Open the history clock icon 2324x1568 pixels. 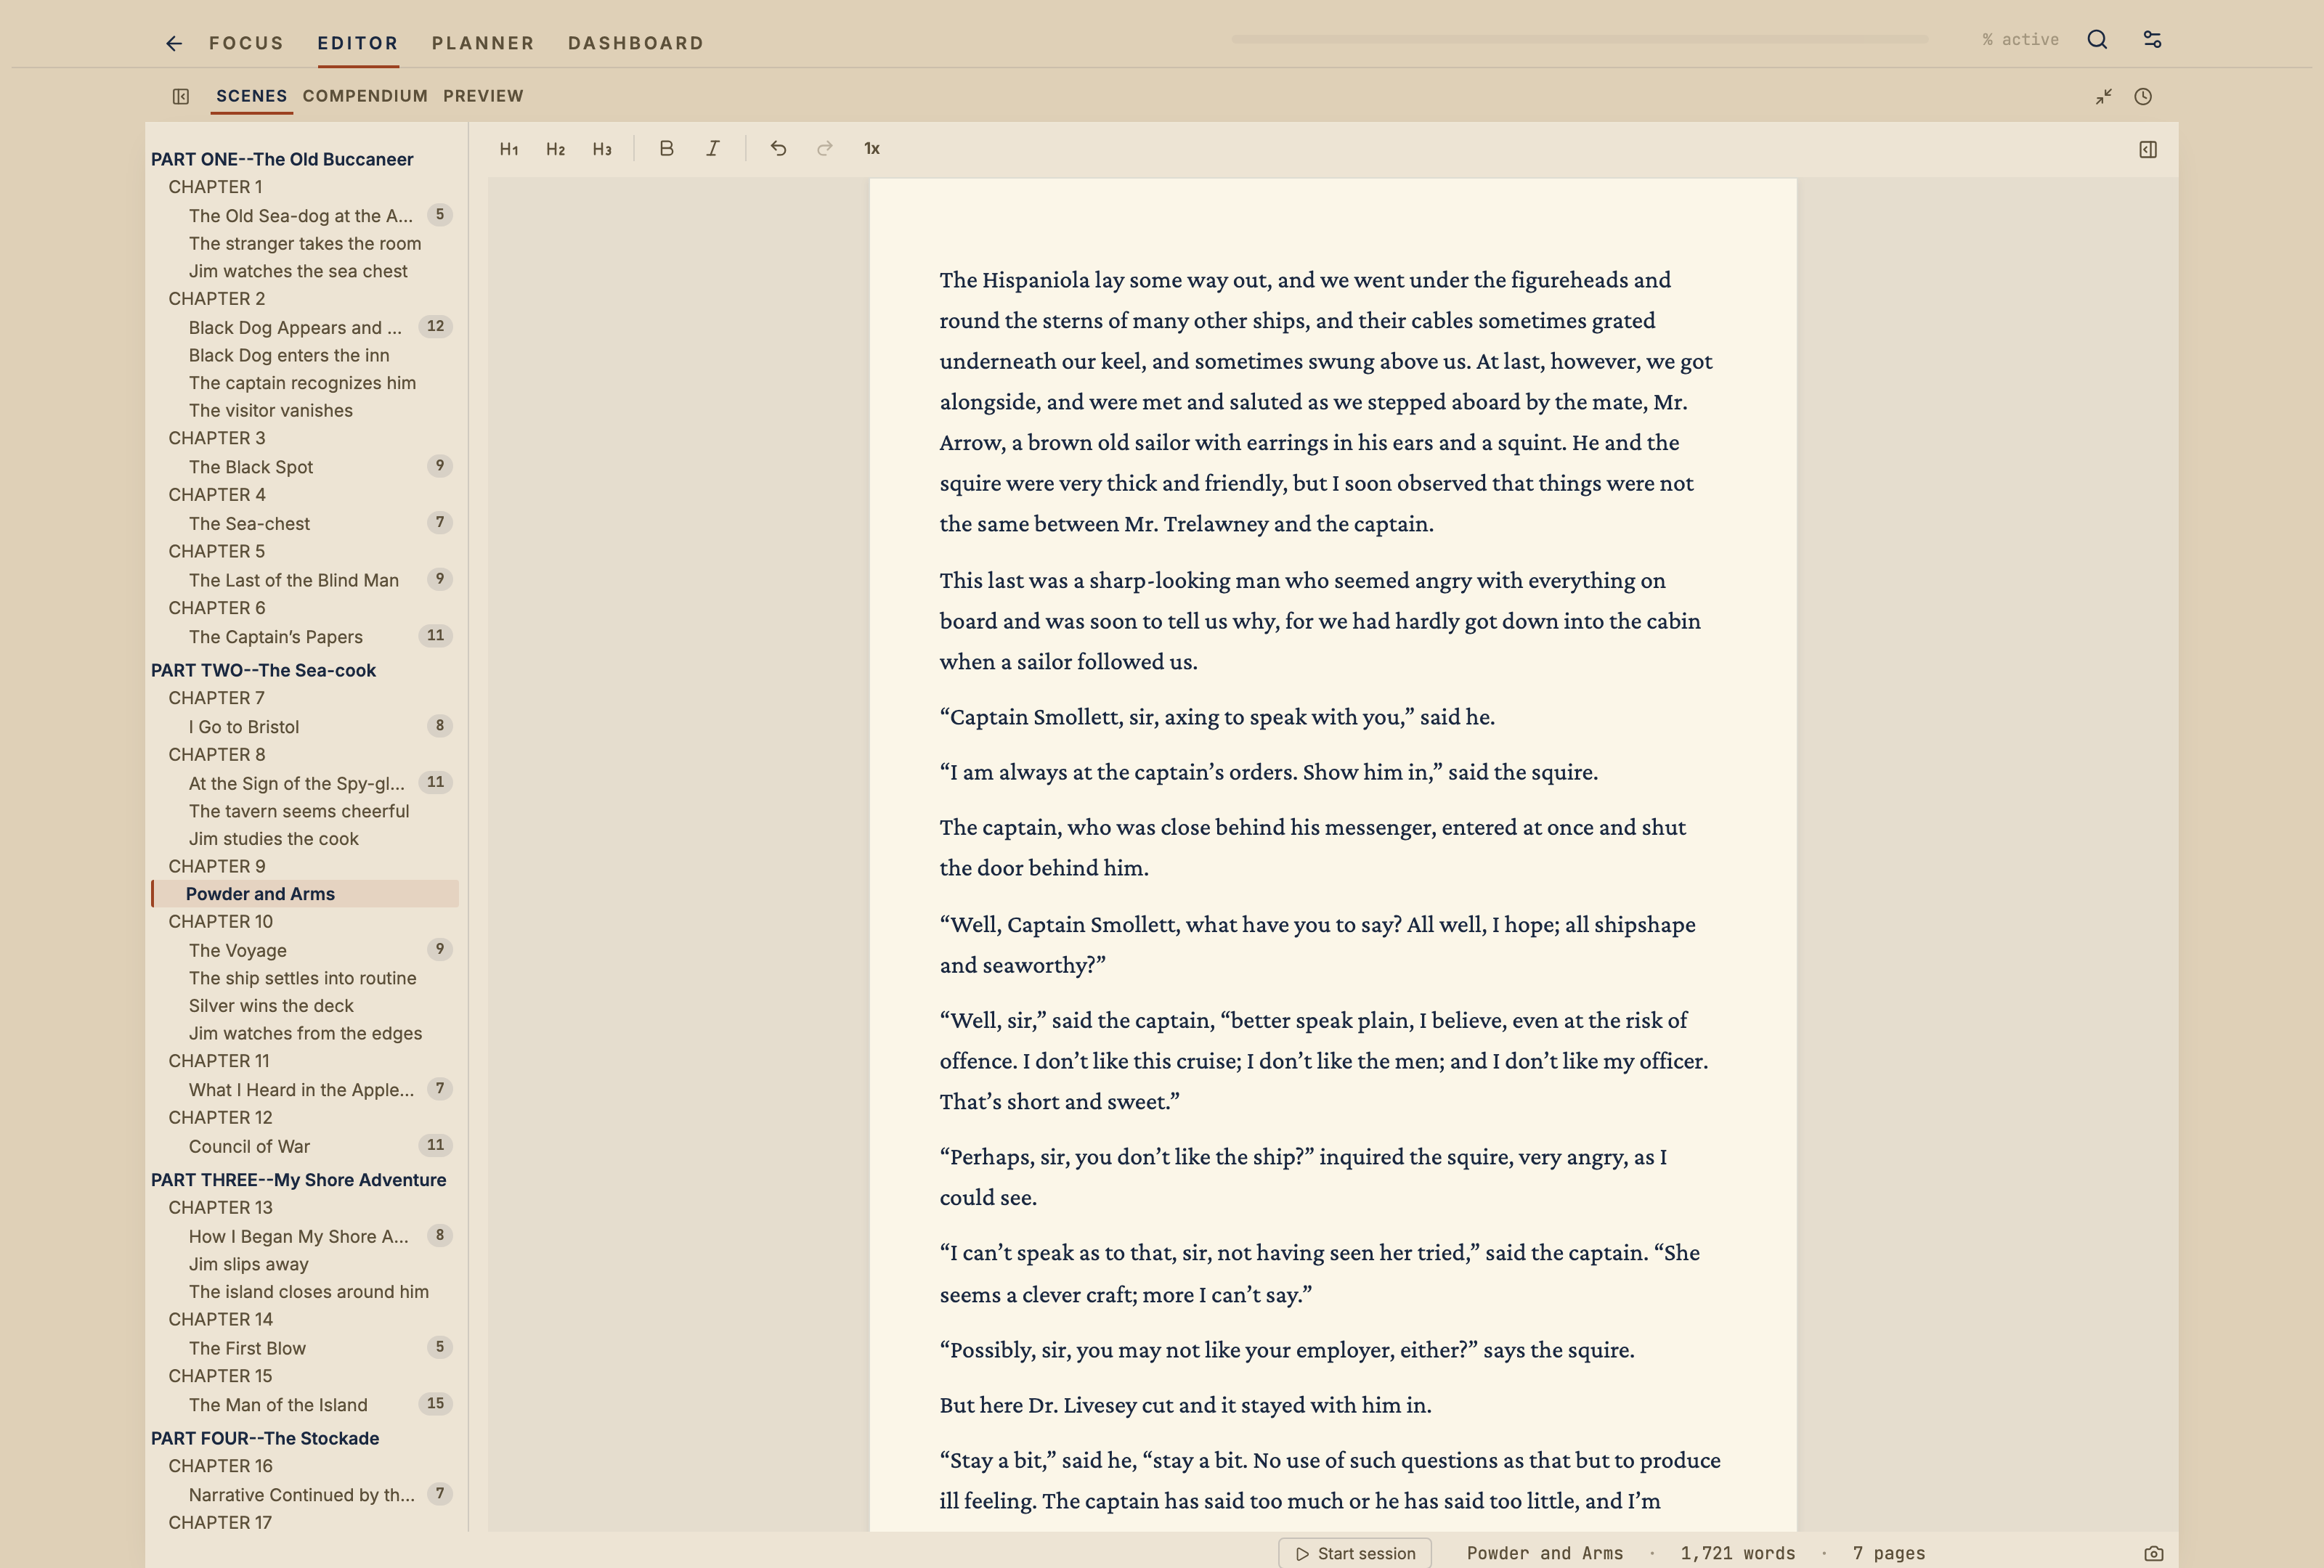pyautogui.click(x=2142, y=97)
